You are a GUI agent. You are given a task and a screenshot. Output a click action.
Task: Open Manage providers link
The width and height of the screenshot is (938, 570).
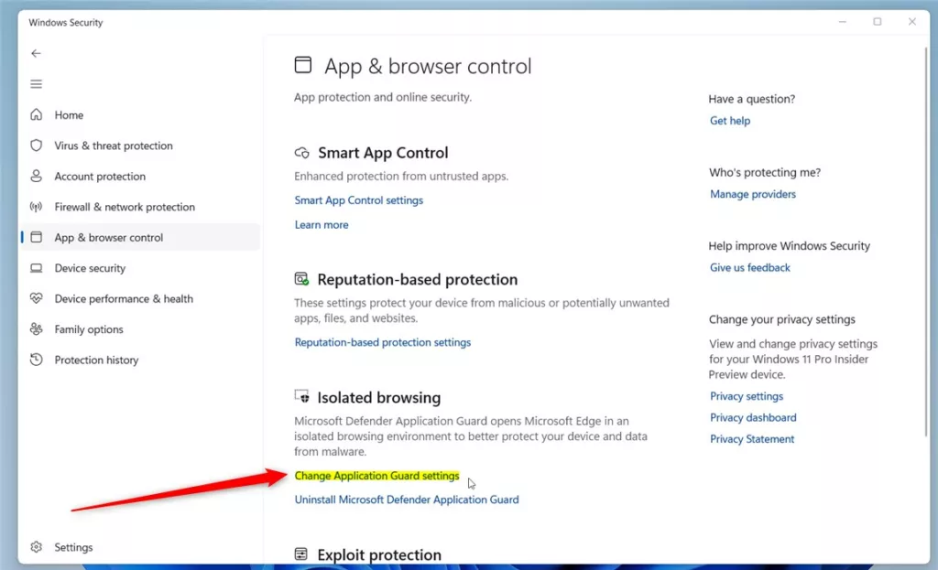(752, 194)
